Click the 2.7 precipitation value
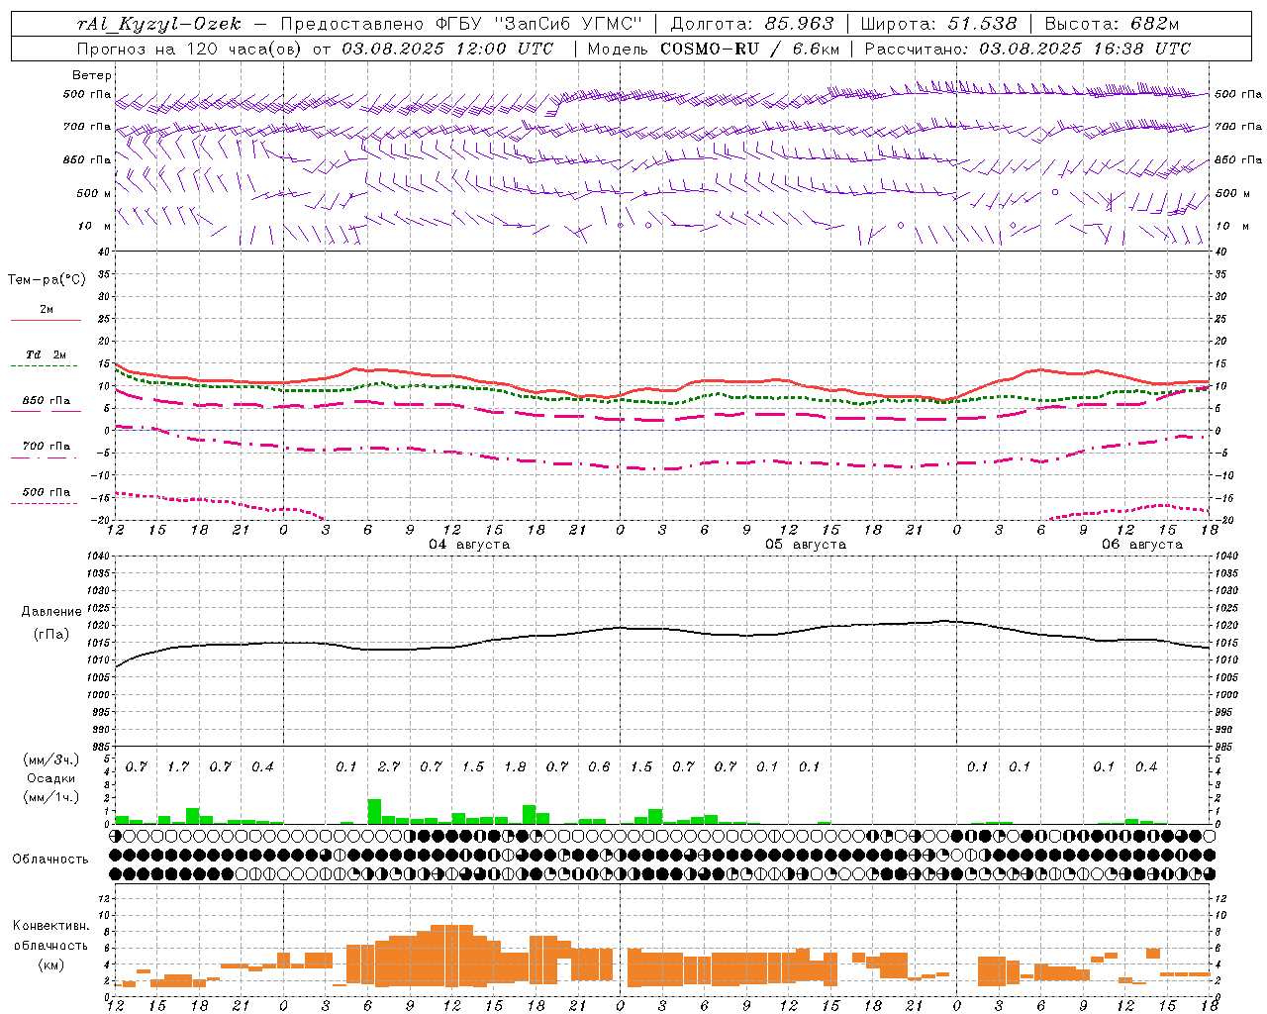 pos(388,766)
